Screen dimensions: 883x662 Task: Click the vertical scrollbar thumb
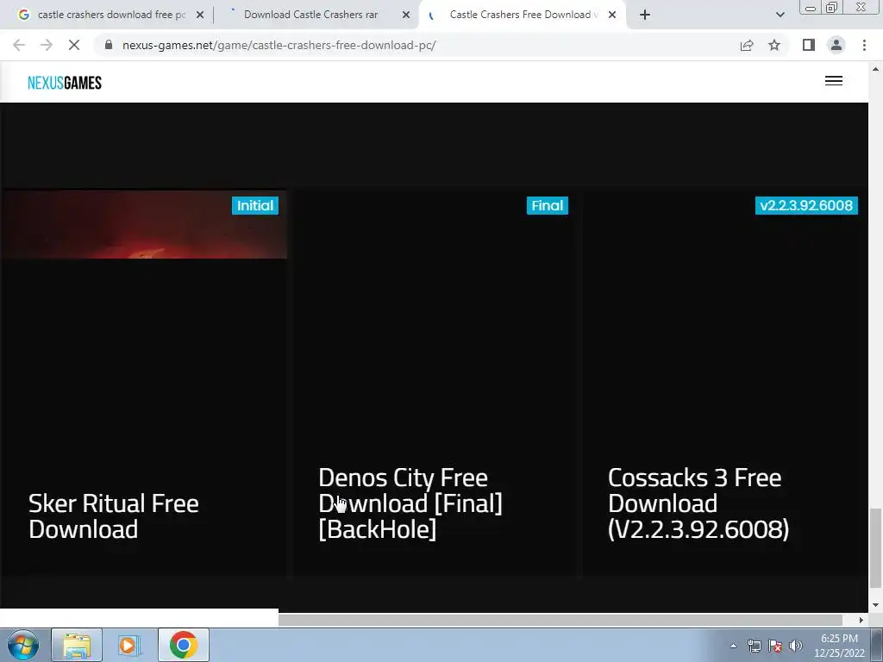coord(875,547)
